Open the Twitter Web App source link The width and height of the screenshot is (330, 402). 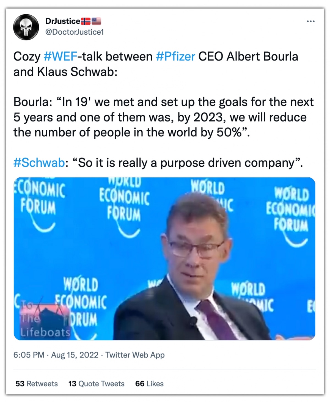[x=135, y=355]
